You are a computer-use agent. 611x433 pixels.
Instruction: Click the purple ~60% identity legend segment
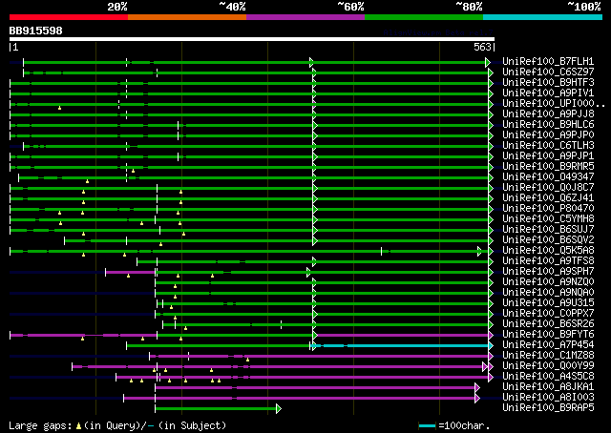[x=305, y=17]
